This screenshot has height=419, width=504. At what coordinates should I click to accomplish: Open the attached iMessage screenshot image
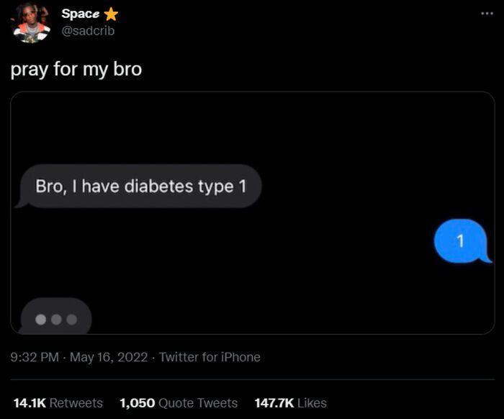tap(252, 213)
